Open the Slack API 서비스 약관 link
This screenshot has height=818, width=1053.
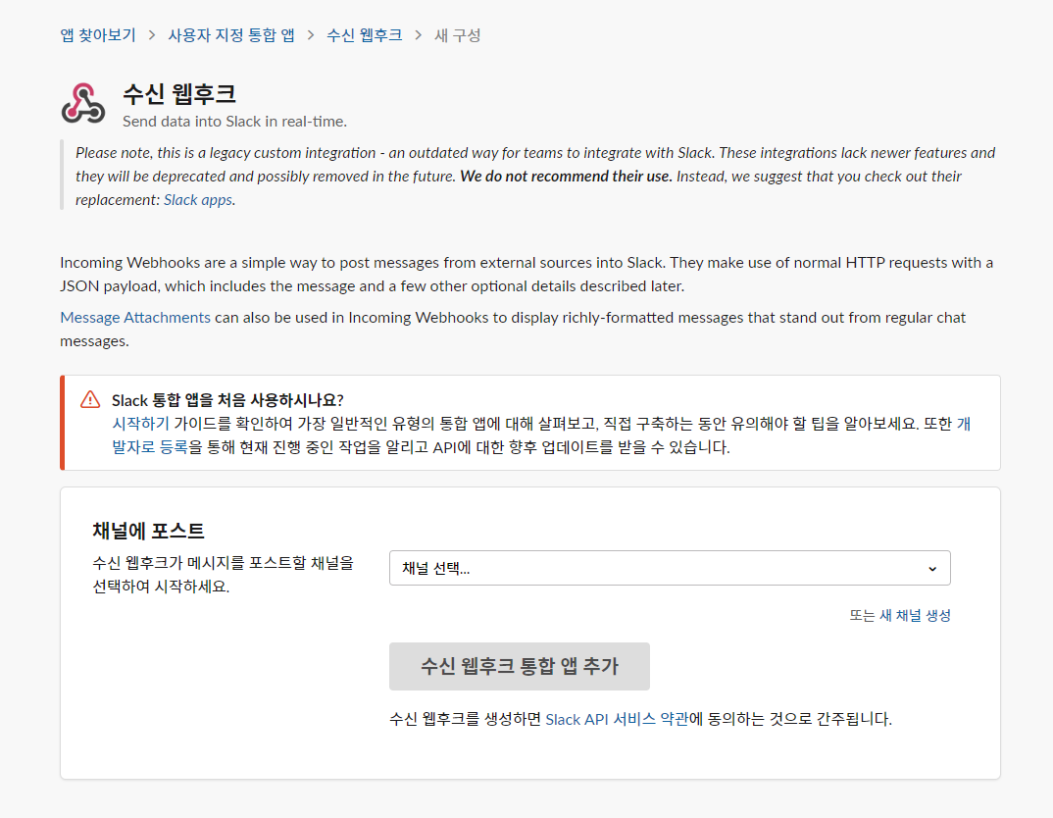tap(617, 719)
